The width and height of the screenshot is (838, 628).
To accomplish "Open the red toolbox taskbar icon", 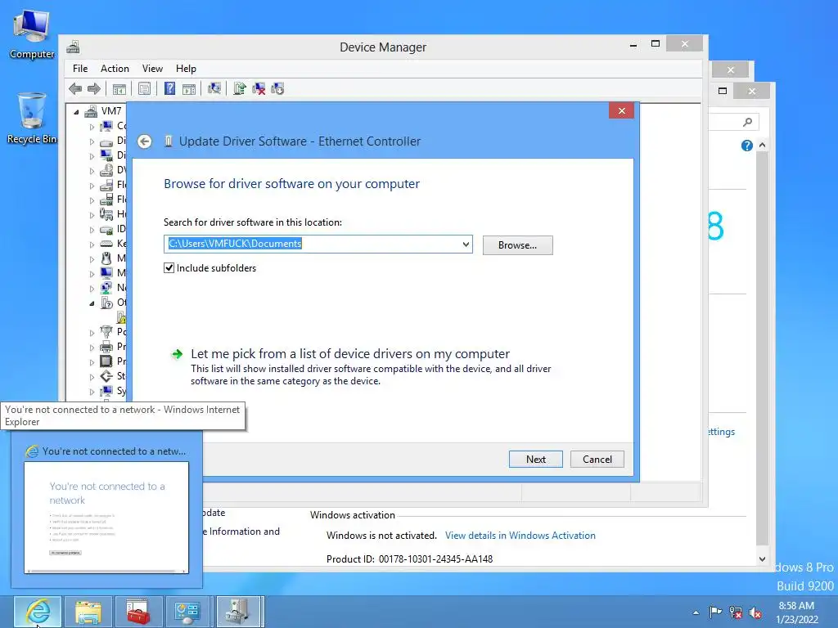I will coord(139,612).
